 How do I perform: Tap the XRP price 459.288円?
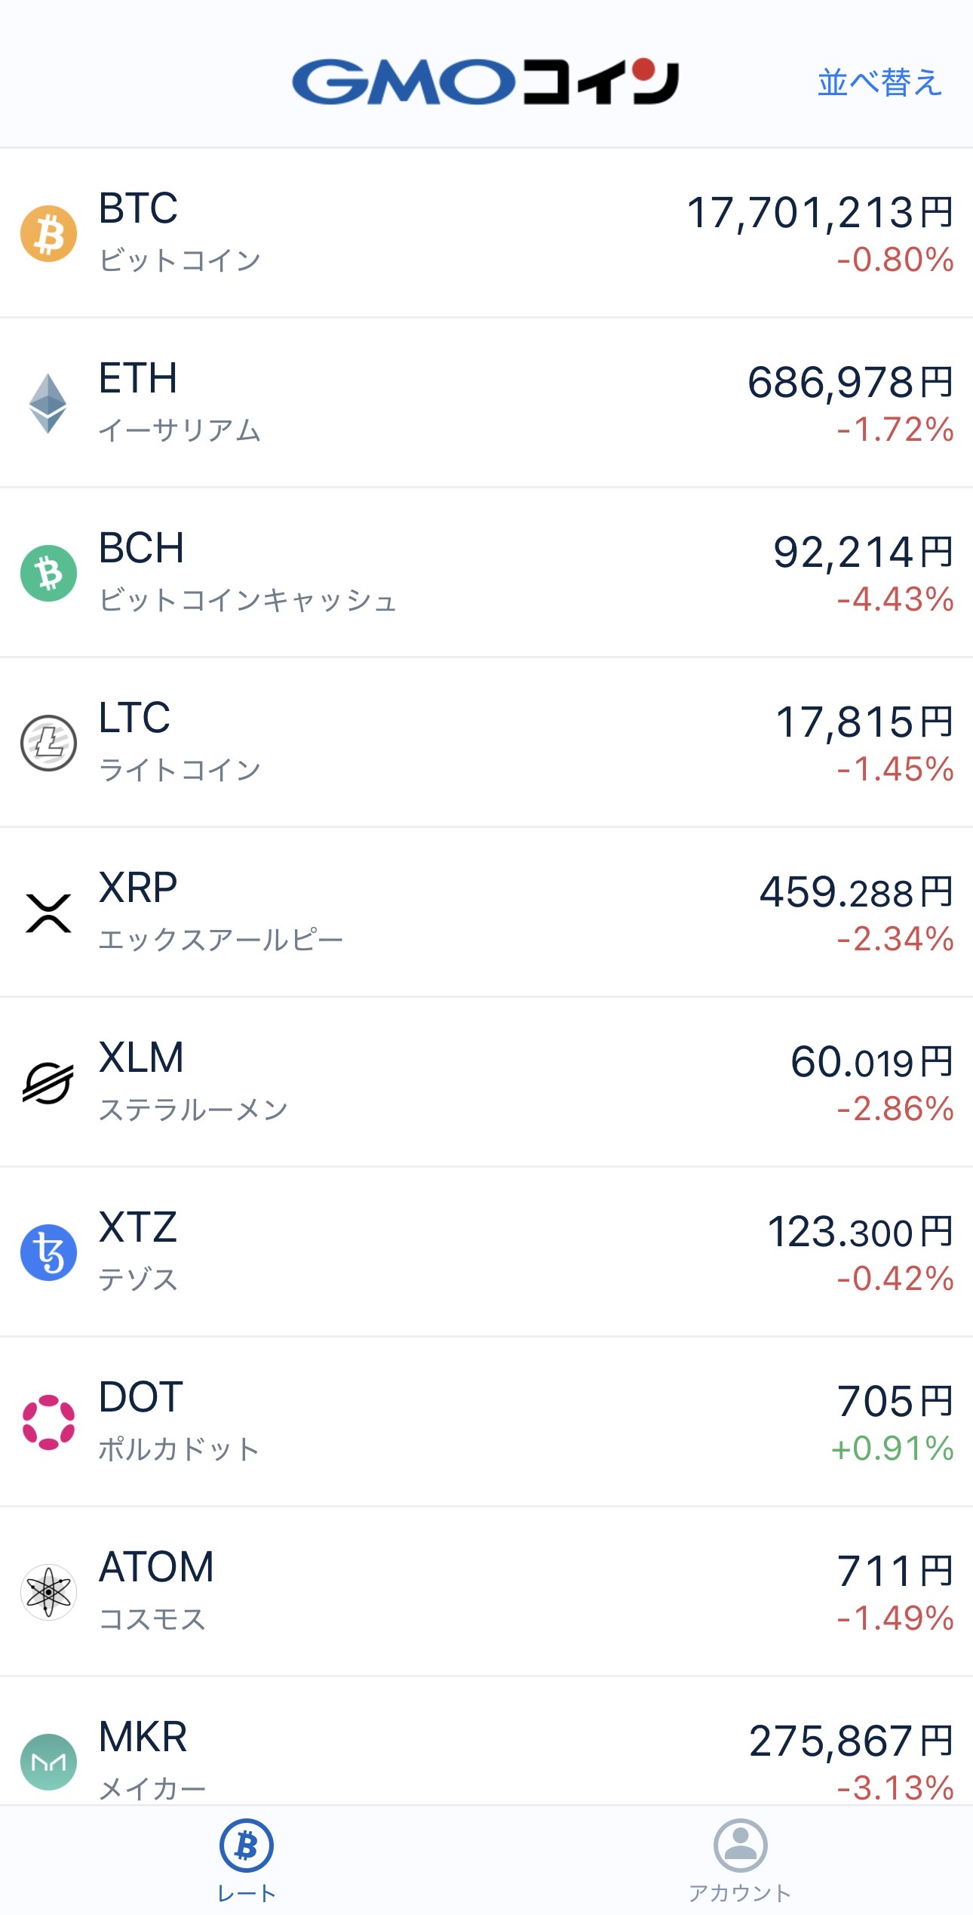pyautogui.click(x=856, y=892)
